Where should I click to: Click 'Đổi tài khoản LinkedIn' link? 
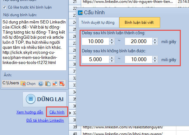(x=45, y=120)
